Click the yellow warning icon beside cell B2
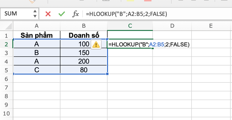Viewport: 232px width, 120px height. pos(96,44)
